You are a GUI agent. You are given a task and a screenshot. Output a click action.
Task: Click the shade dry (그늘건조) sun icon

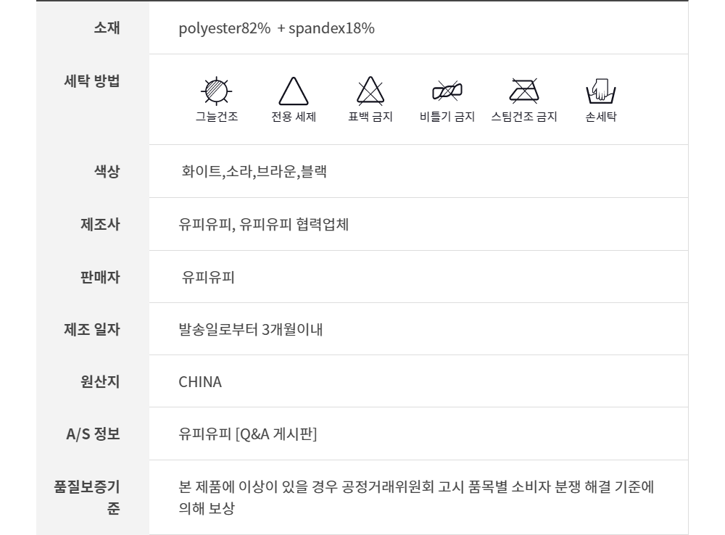pos(216,91)
